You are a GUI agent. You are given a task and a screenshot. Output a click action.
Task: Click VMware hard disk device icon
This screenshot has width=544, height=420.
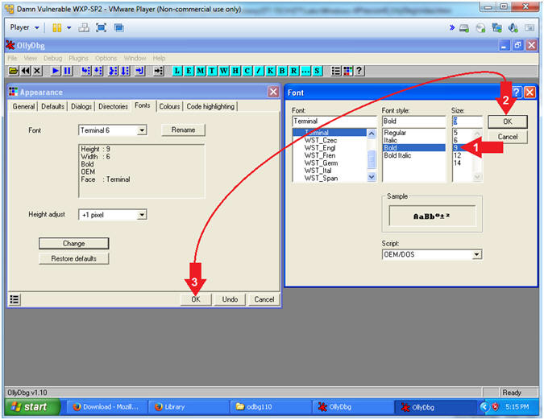click(464, 28)
